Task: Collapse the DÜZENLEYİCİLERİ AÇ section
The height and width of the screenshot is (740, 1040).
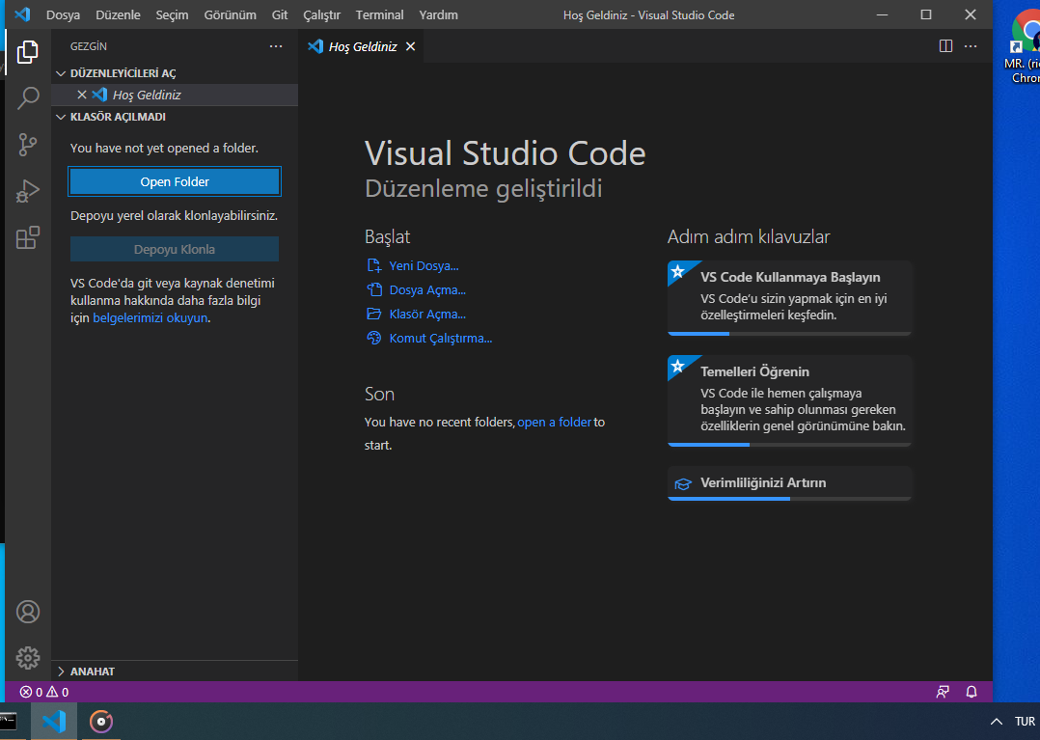Action: click(x=123, y=73)
